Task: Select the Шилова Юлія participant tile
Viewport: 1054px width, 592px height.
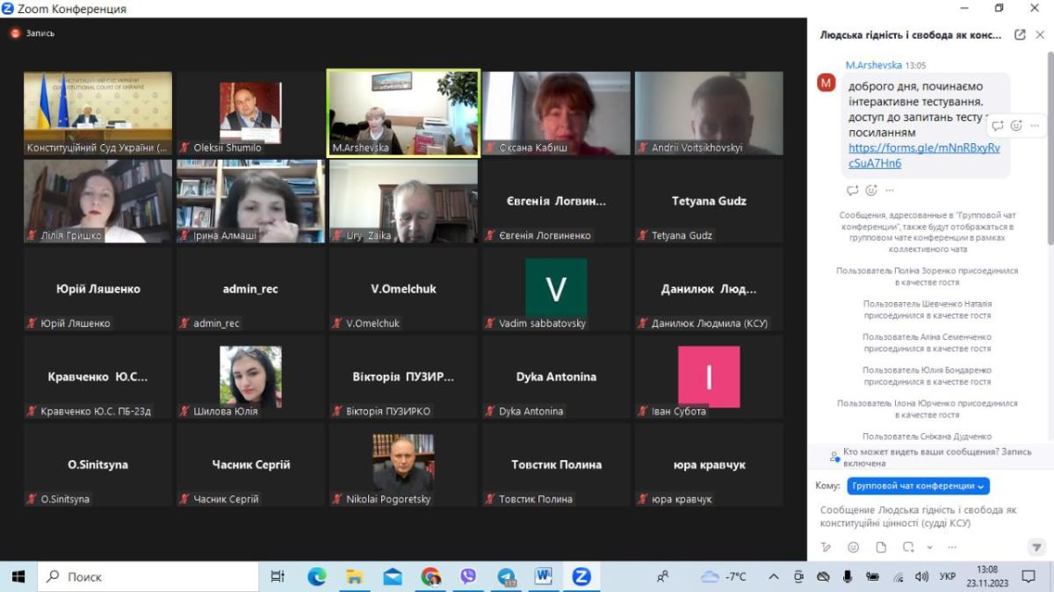Action: click(x=250, y=377)
